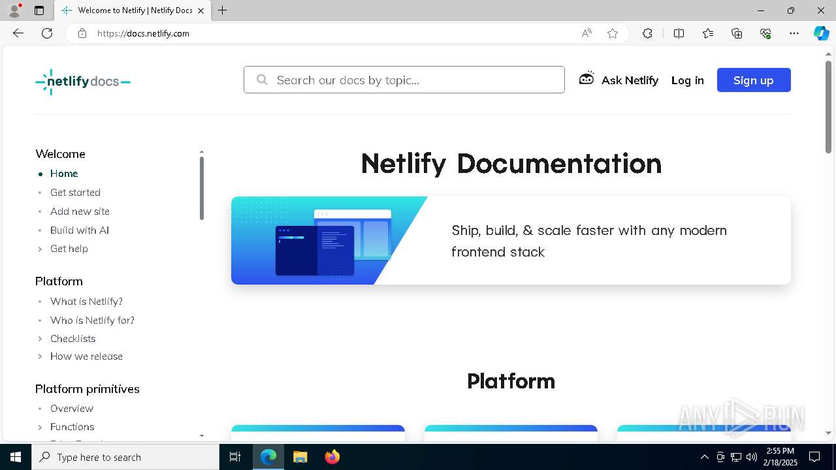Open Windows Start menu
This screenshot has width=836, height=470.
[x=16, y=457]
